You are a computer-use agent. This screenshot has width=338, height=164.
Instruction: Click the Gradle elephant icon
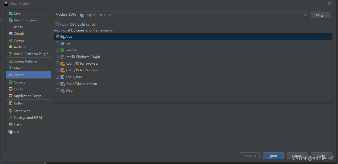11,75
